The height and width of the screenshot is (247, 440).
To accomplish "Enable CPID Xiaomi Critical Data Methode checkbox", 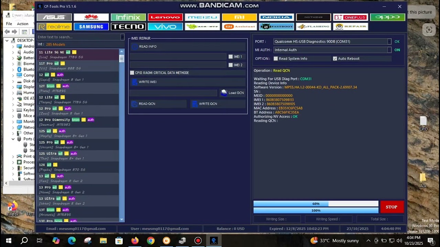I will (x=132, y=73).
